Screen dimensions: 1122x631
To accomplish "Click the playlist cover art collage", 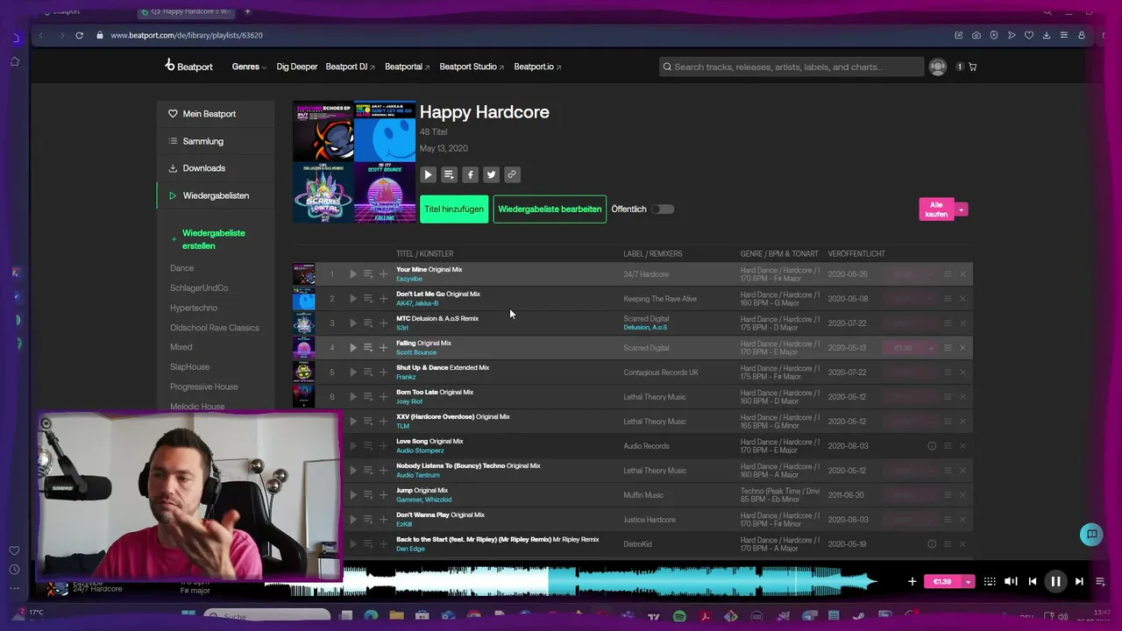I will tap(354, 161).
